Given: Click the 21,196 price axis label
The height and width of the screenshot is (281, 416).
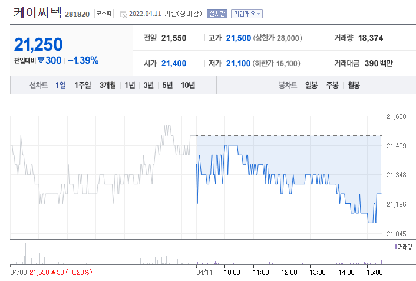Looking at the screenshot, I should pyautogui.click(x=397, y=204).
